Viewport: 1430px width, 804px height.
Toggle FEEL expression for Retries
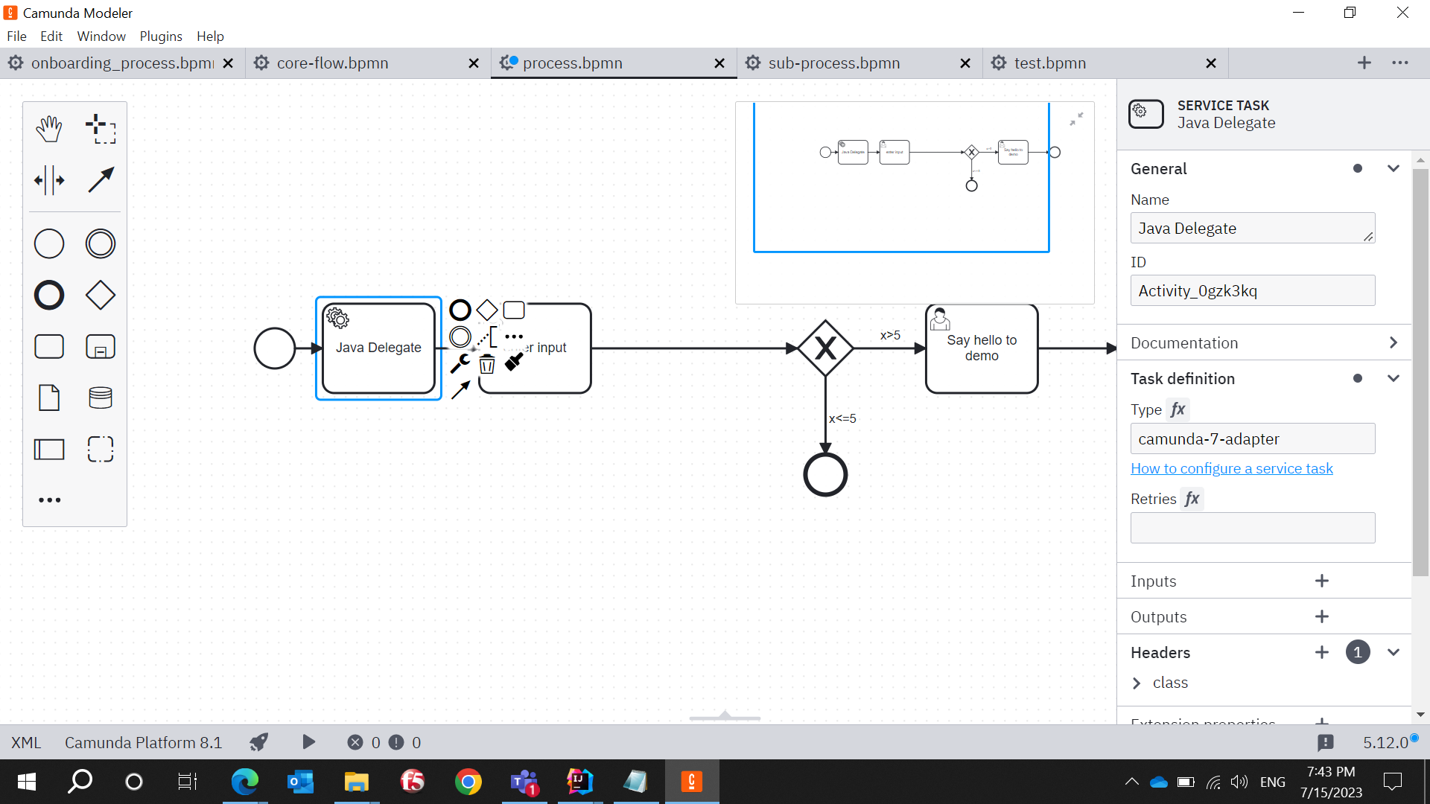1192,499
